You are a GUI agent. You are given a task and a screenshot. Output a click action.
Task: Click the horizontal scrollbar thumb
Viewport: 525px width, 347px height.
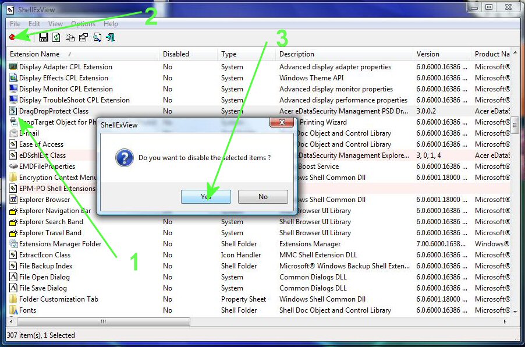pyautogui.click(x=104, y=322)
